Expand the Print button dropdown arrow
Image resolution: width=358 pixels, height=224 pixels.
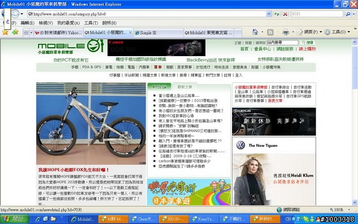(293, 32)
